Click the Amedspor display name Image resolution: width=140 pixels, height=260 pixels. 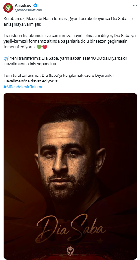coord(24,5)
